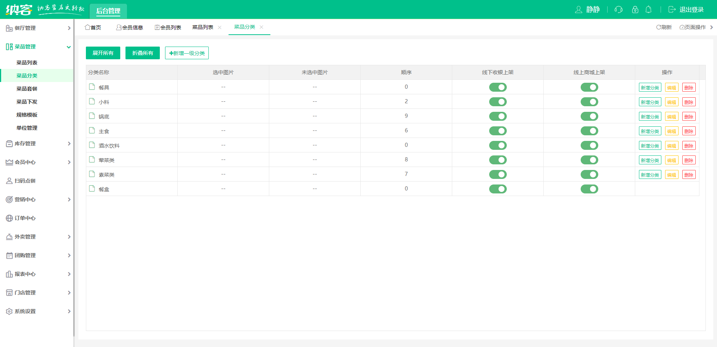Click the file icon beside 锅底

(x=92, y=116)
